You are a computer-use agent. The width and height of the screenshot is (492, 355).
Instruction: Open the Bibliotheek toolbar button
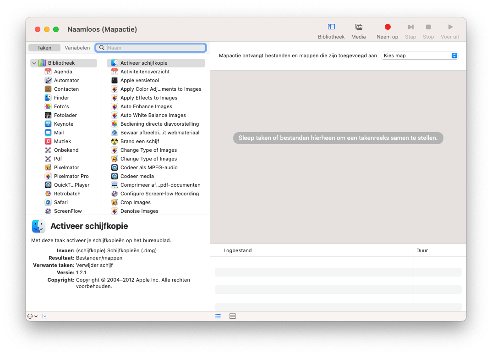pos(331,31)
